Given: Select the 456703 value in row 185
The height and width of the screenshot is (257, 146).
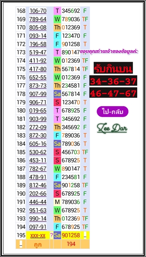Looking at the screenshot, I should tap(71, 152).
